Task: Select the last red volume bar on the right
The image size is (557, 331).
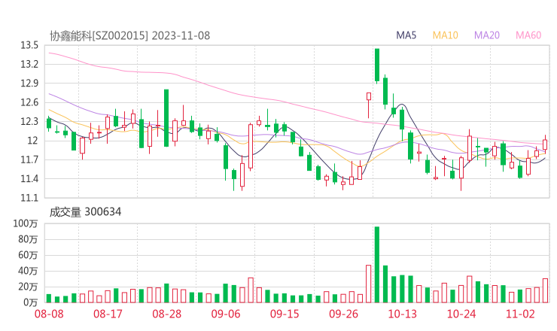Action: click(545, 290)
